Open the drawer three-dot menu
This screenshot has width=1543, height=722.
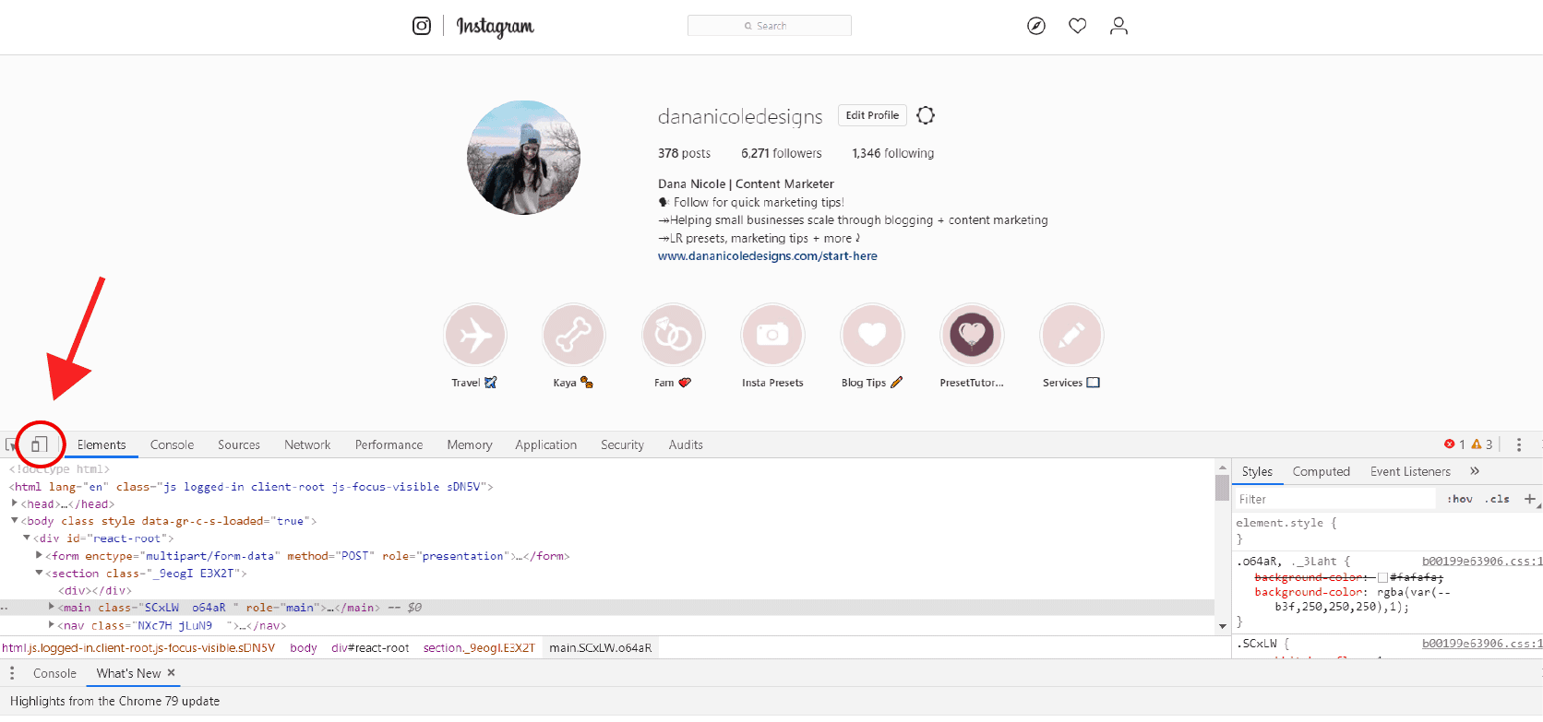(12, 673)
